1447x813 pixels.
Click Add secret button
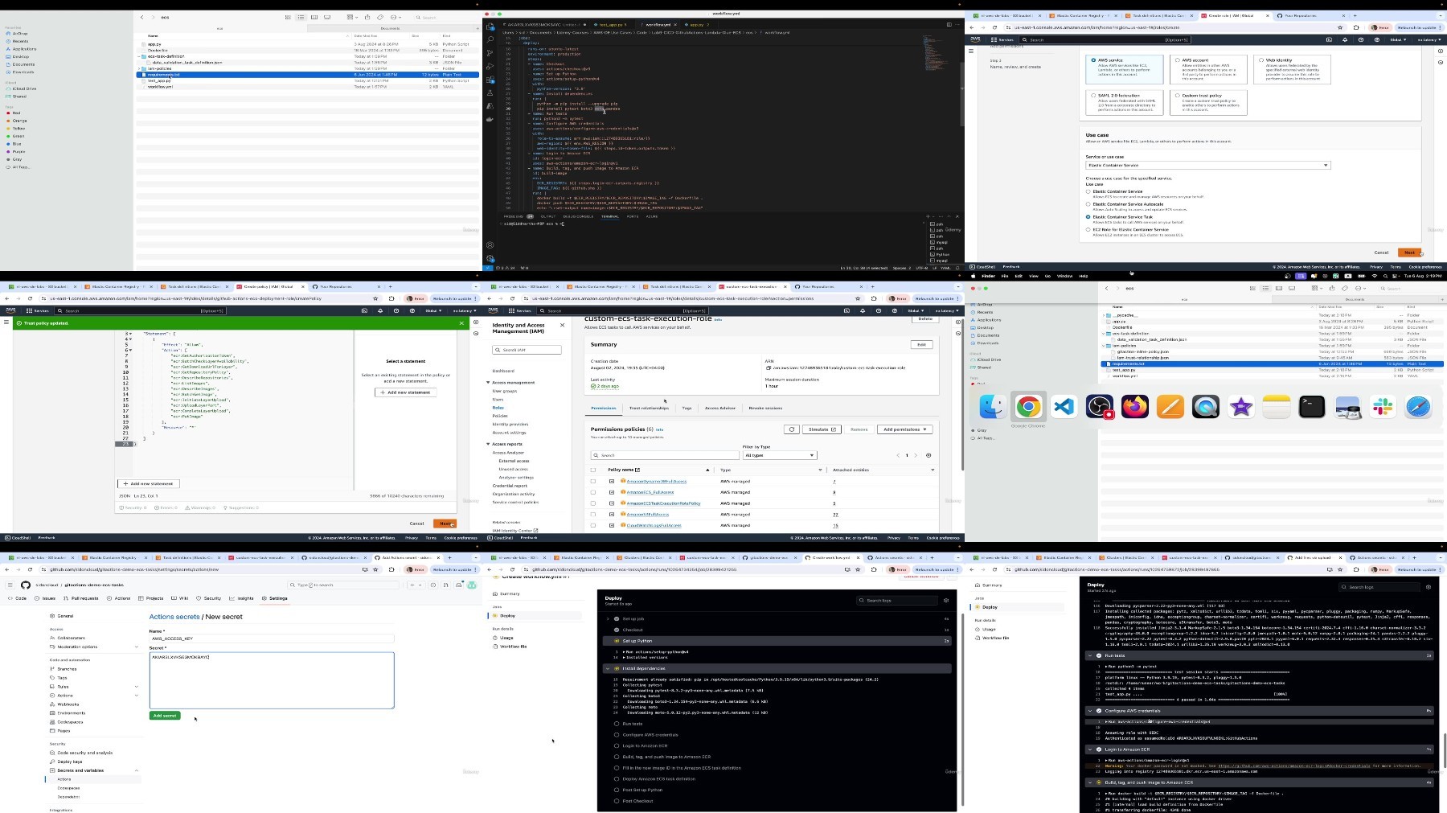coord(165,716)
